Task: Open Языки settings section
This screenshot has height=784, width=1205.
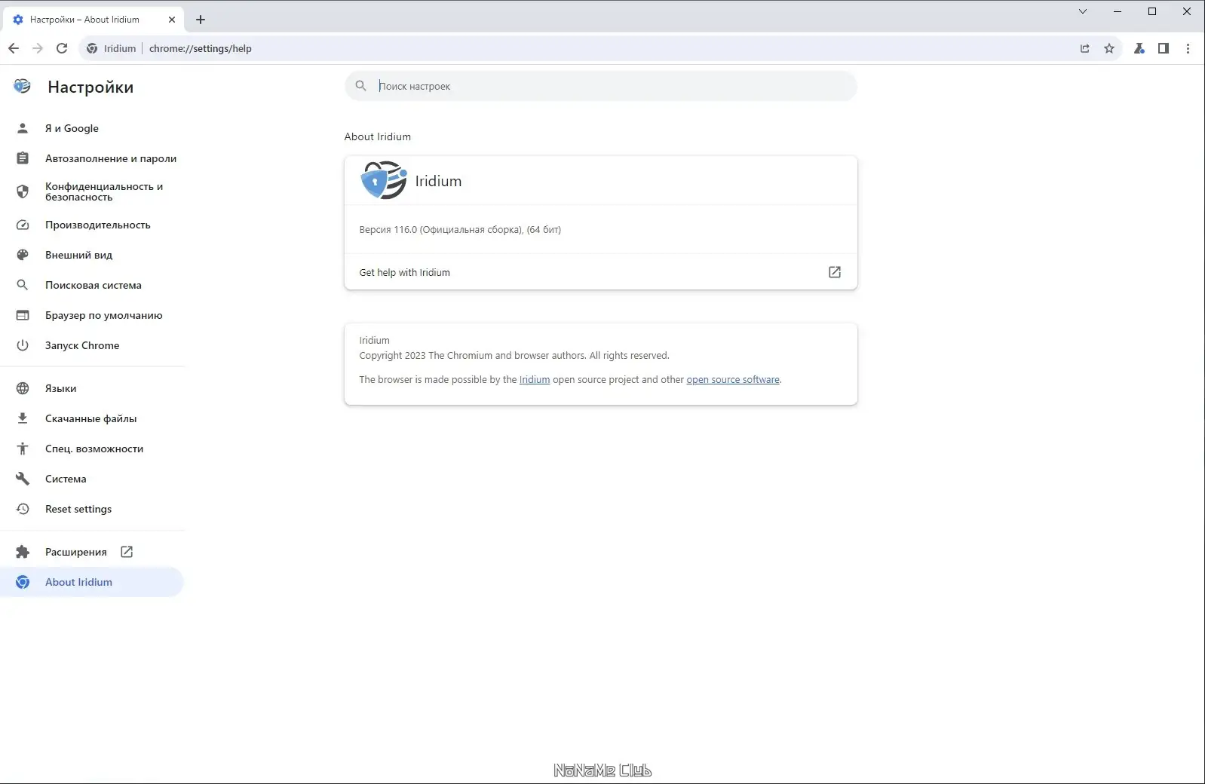Action: [x=92, y=388]
